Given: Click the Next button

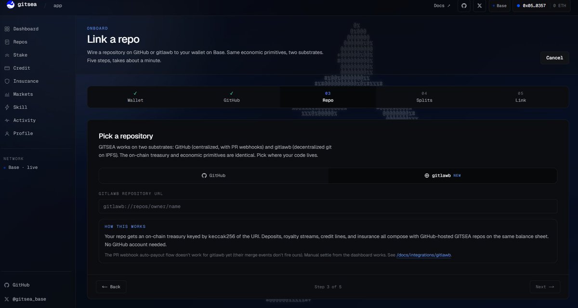Looking at the screenshot, I should point(545,287).
